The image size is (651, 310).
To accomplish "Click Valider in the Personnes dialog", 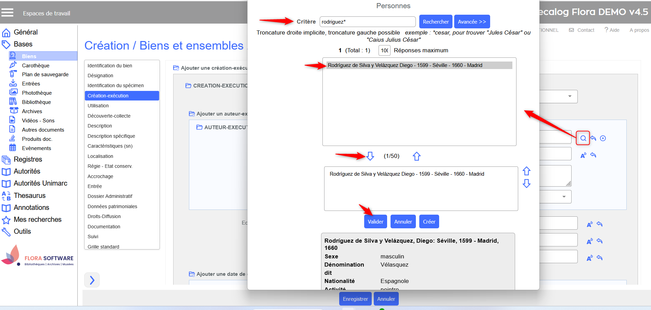I will (375, 221).
